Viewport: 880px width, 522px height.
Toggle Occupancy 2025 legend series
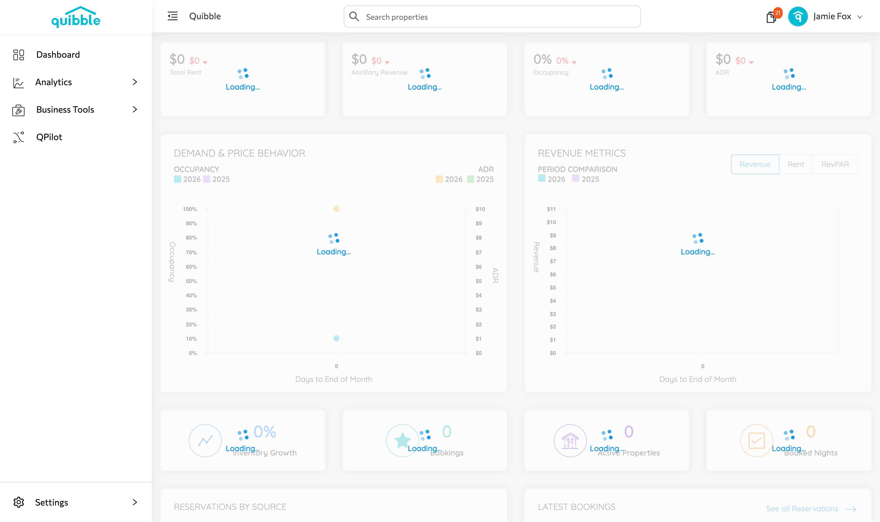[216, 179]
